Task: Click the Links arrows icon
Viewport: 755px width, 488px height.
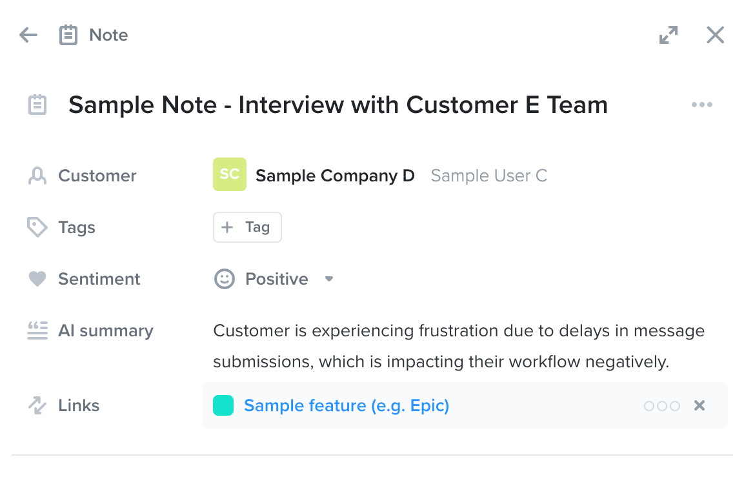Action: click(37, 405)
